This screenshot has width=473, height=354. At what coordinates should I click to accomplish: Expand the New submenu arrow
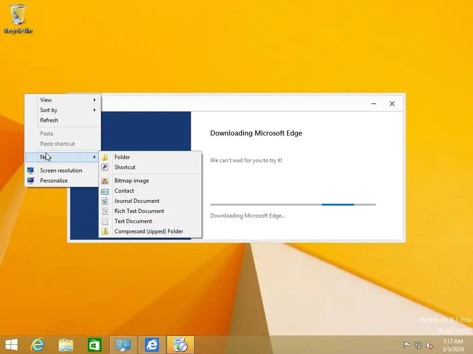click(x=94, y=157)
